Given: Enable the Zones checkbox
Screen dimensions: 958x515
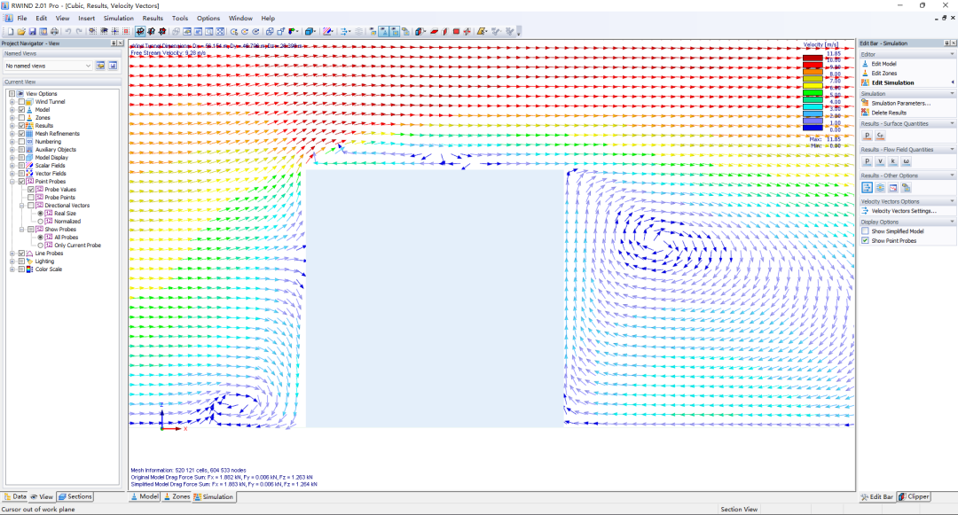Looking at the screenshot, I should coord(21,118).
